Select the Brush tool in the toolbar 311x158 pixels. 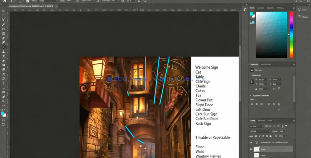click(3, 47)
